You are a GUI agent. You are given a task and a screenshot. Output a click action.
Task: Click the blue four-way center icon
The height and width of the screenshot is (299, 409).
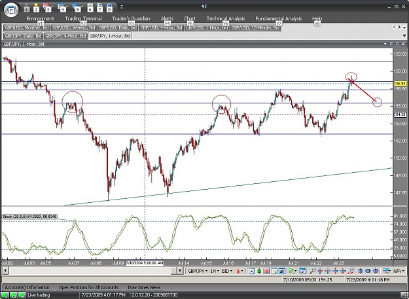376,271
